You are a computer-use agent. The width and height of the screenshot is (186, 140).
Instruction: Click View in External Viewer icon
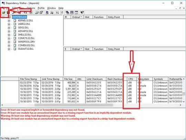tap(37, 12)
